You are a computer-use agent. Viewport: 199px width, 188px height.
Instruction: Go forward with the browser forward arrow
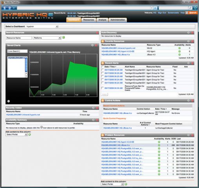[9, 8]
